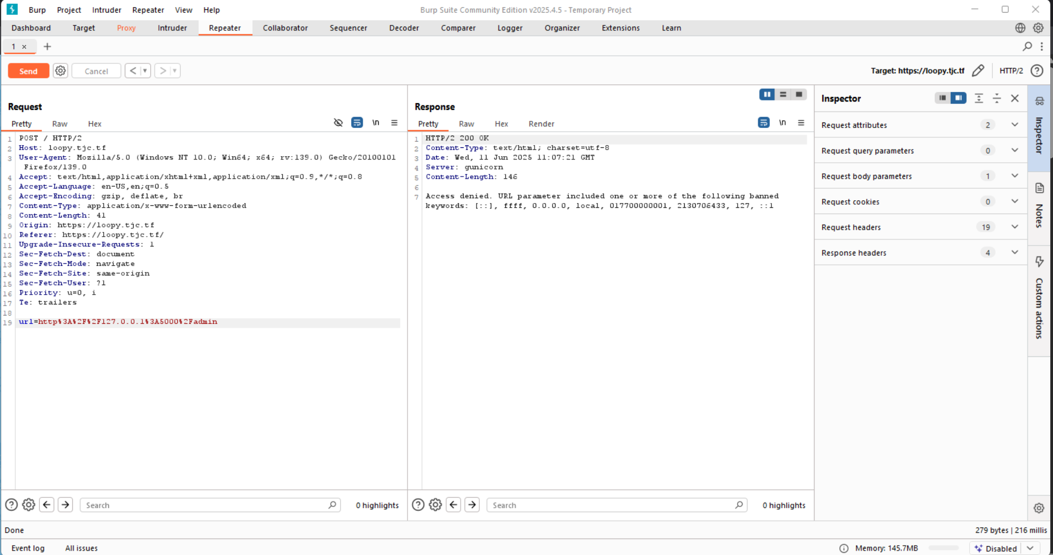Open Request editor hamburger menu
Screen dimensions: 1053x555
[394, 122]
